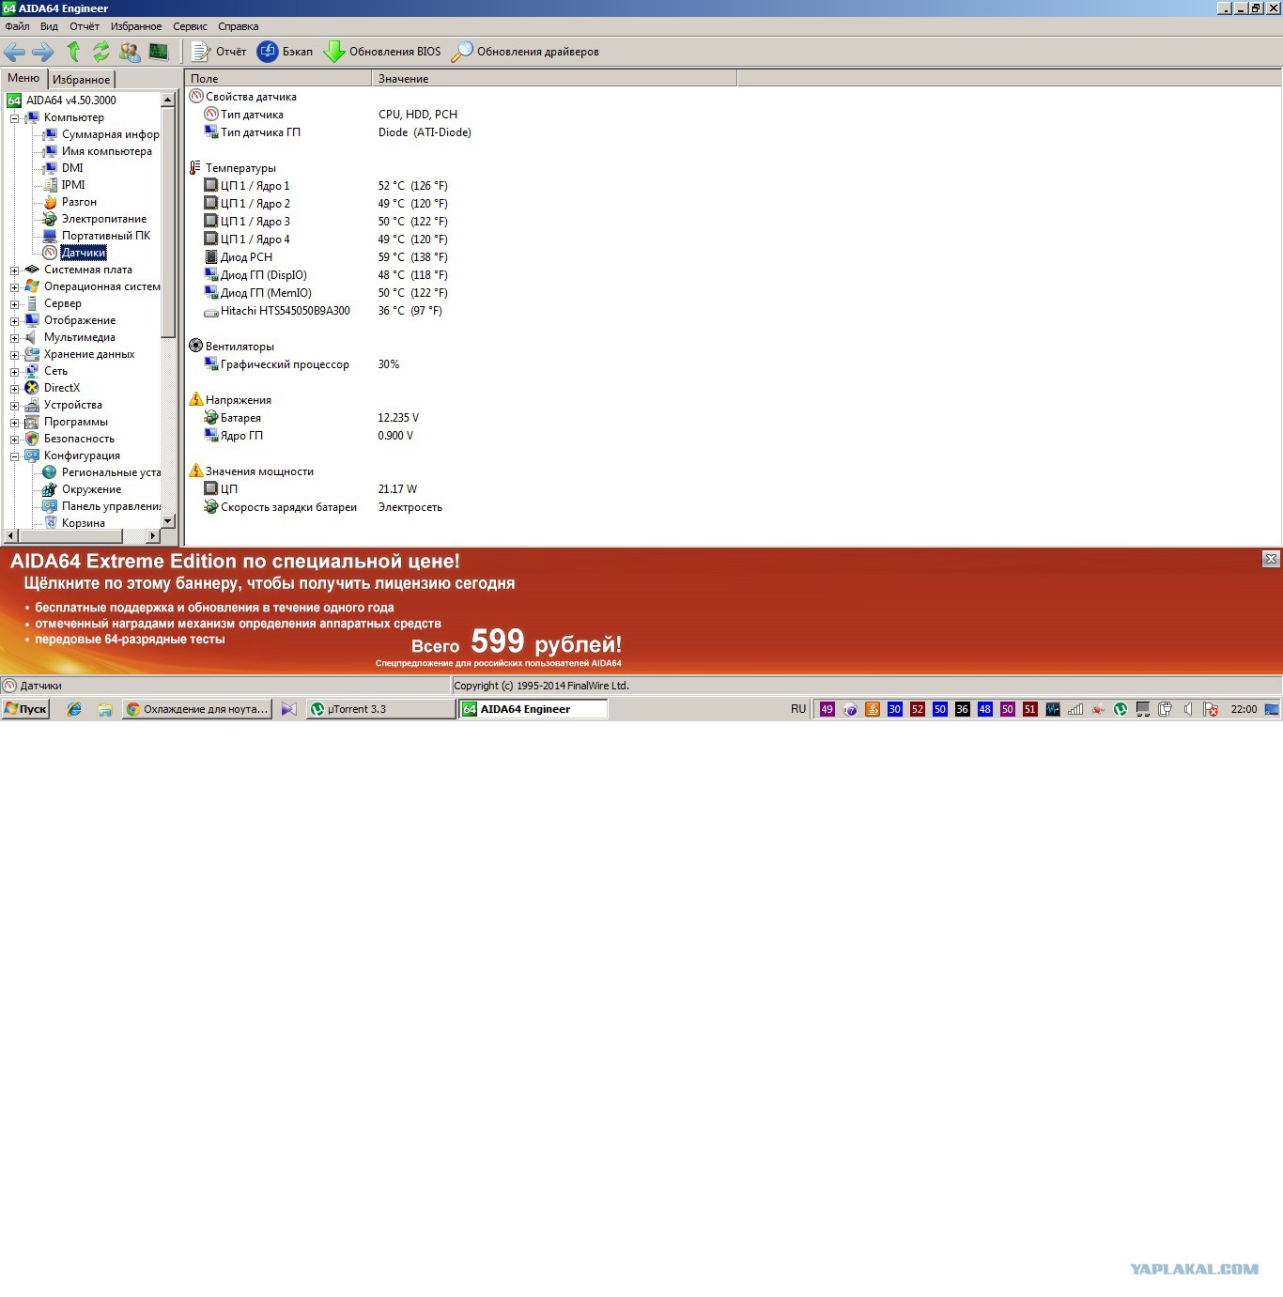The height and width of the screenshot is (1297, 1283).
Task: Open the Окружение icon item
Action: [x=50, y=489]
